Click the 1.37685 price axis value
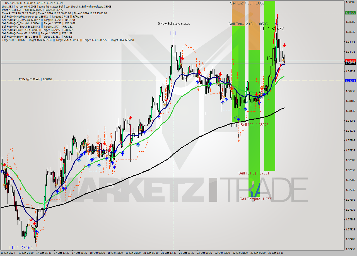Viewport: 357px width, 256px height. pos(350,200)
